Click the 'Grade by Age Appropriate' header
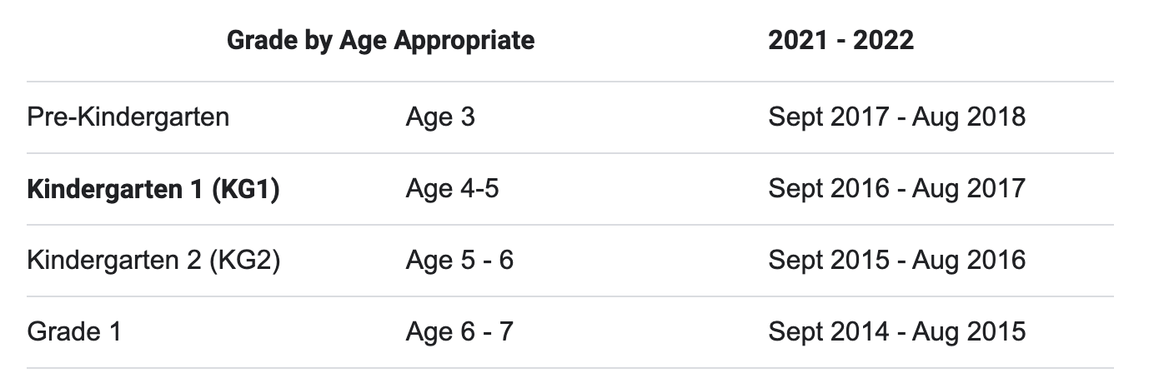 (x=380, y=40)
